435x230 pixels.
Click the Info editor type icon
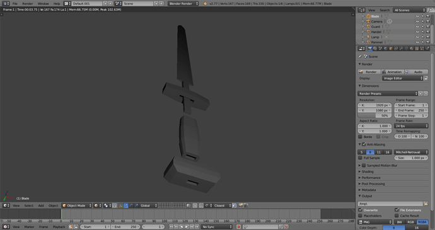coord(6,4)
